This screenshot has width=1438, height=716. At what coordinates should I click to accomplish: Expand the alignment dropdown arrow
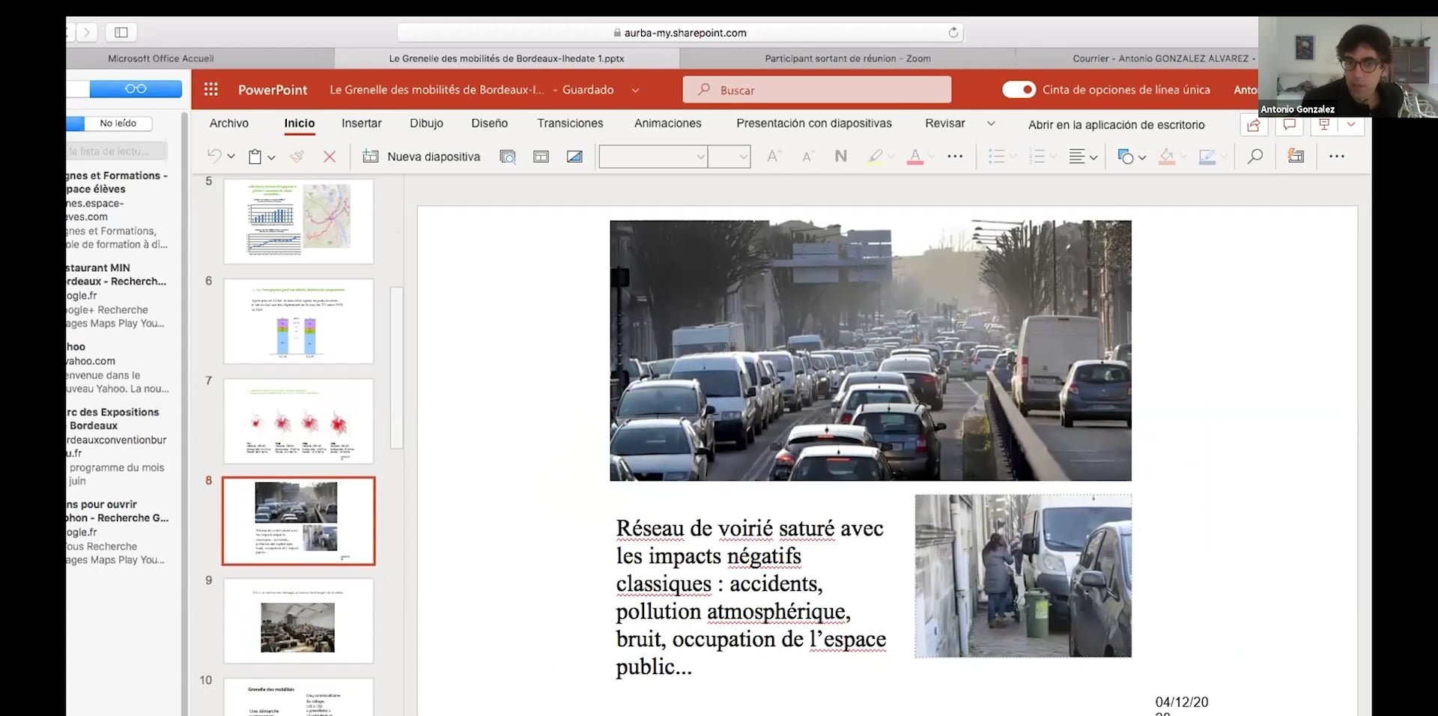pyautogui.click(x=1093, y=157)
